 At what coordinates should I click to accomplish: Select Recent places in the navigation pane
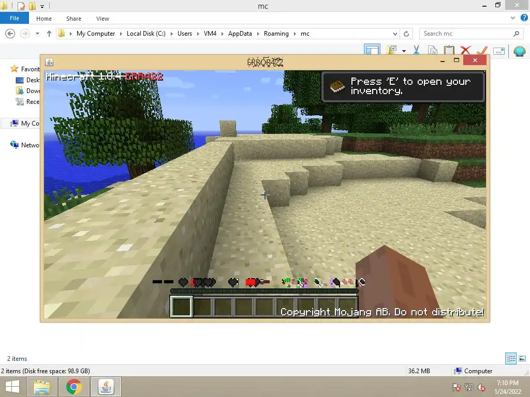28,102
